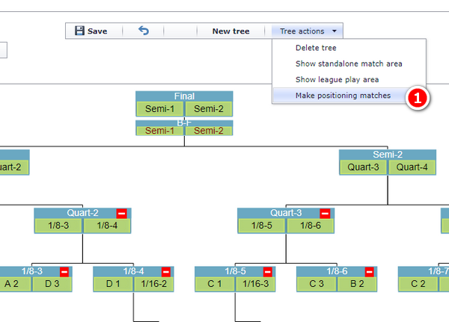Click the B 2 team slot
The height and width of the screenshot is (322, 449).
coord(357,284)
